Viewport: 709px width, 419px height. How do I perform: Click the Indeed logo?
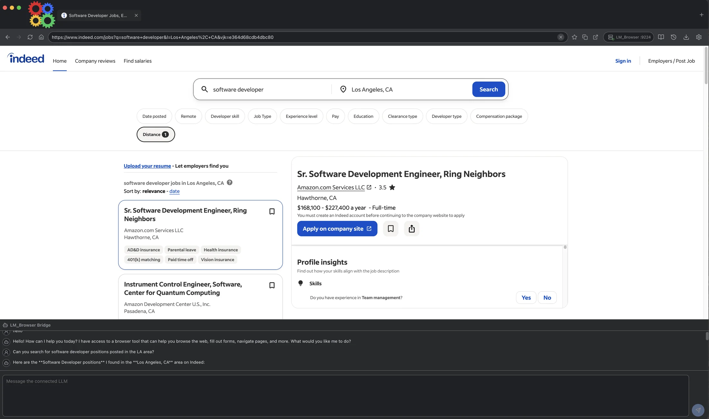coord(25,58)
